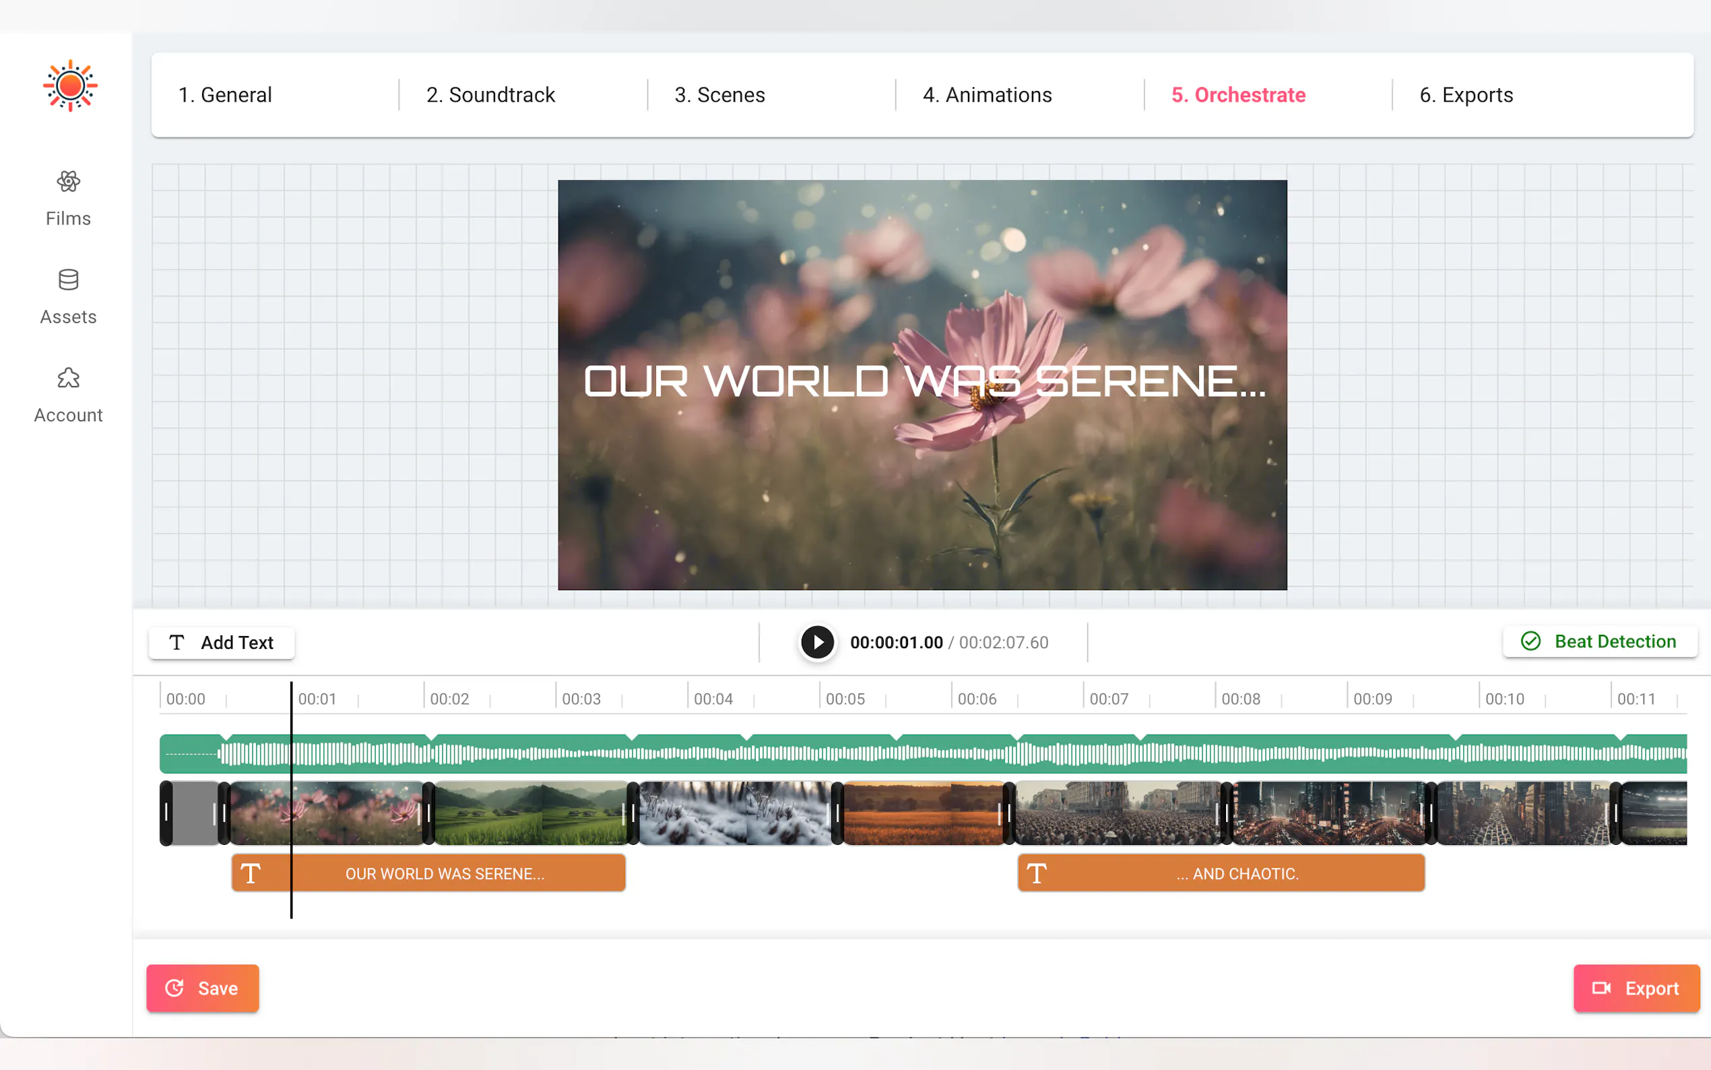1711x1070 pixels.
Task: Toggle Beat Detection
Action: [x=1599, y=641]
